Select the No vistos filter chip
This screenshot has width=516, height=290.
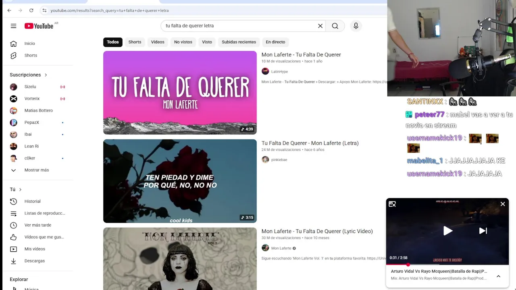(183, 42)
